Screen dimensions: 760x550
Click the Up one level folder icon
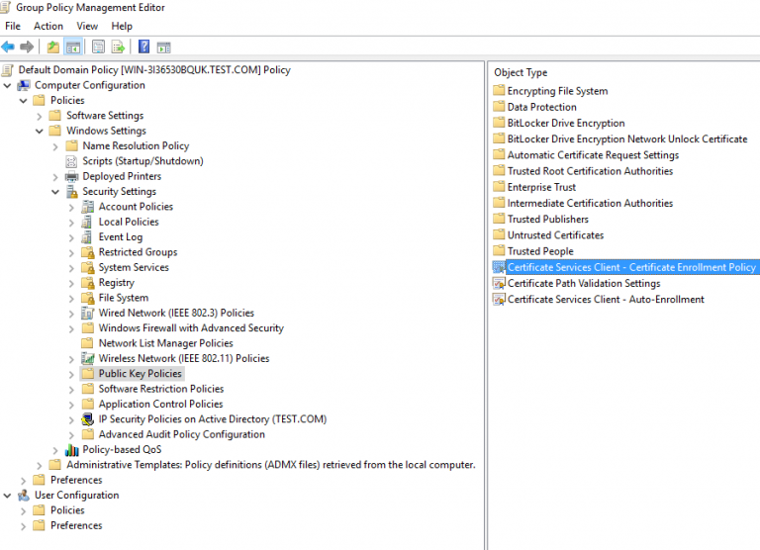(x=52, y=47)
